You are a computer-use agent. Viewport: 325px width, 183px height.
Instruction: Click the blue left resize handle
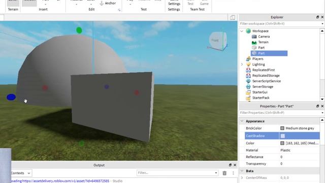11,97
